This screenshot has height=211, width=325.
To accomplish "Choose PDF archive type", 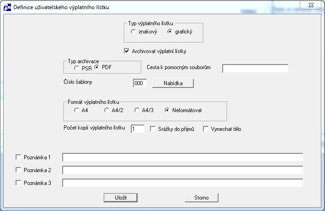I will pyautogui.click(x=97, y=67).
